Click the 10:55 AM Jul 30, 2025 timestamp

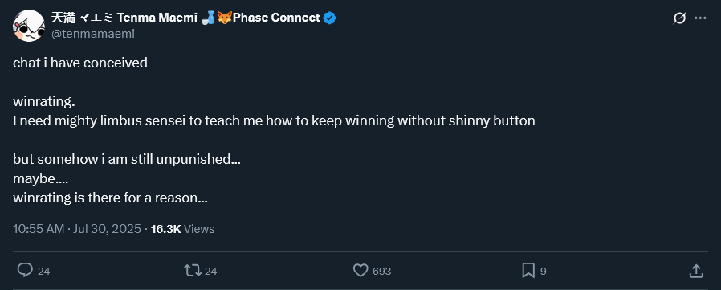[x=77, y=229]
